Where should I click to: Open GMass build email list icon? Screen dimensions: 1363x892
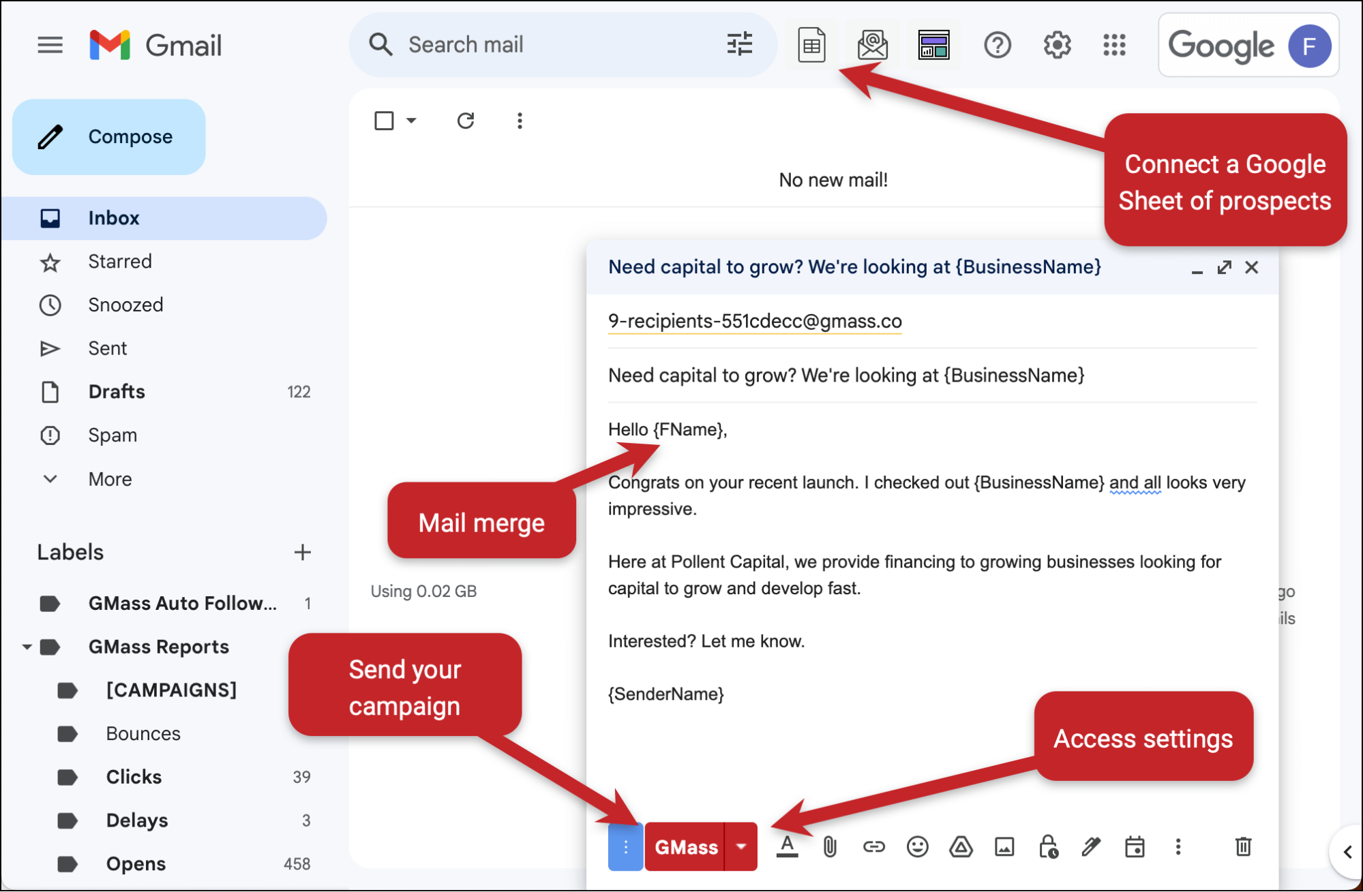[873, 45]
